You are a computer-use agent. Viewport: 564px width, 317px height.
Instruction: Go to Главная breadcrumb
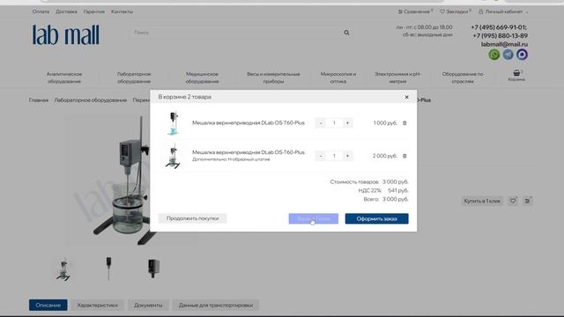pos(39,100)
